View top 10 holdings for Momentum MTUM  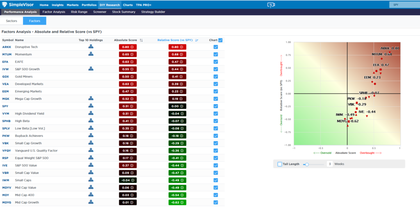(x=91, y=54)
